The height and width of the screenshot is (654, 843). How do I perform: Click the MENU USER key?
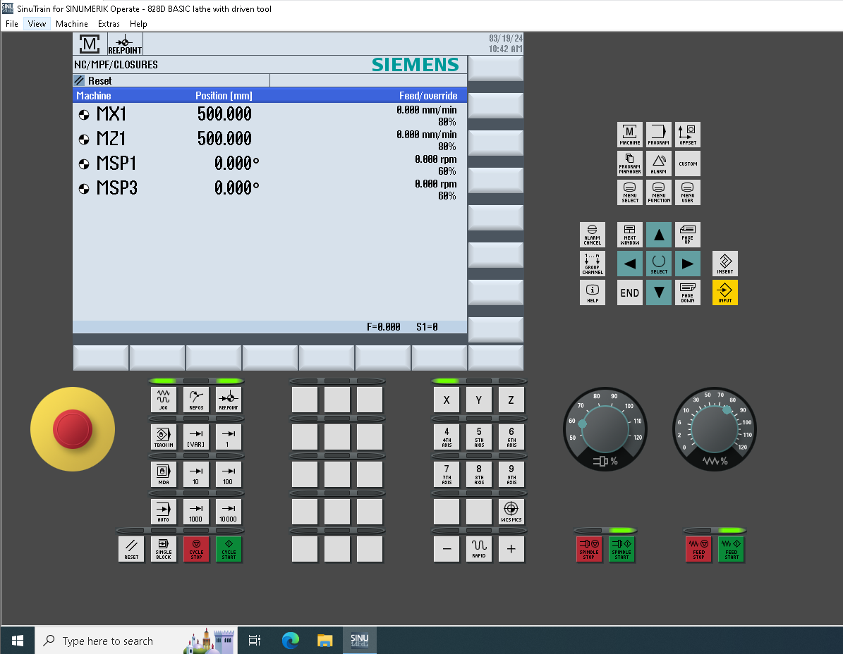688,192
